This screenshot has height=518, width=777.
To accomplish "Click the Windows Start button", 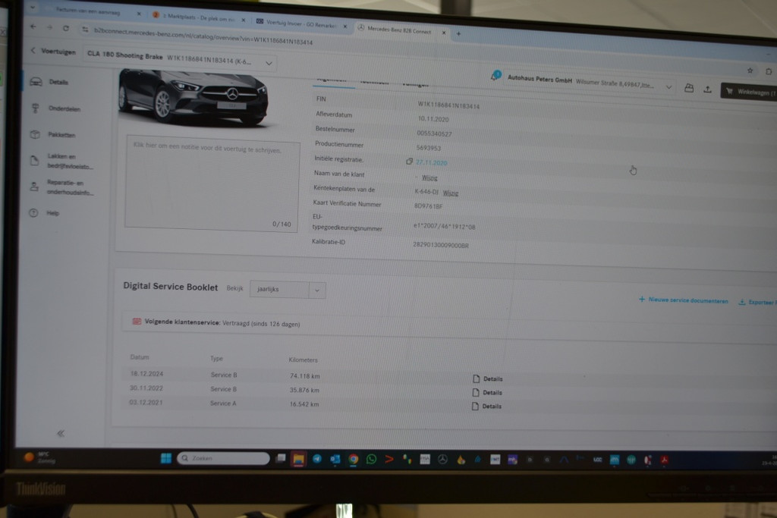I will pyautogui.click(x=165, y=458).
